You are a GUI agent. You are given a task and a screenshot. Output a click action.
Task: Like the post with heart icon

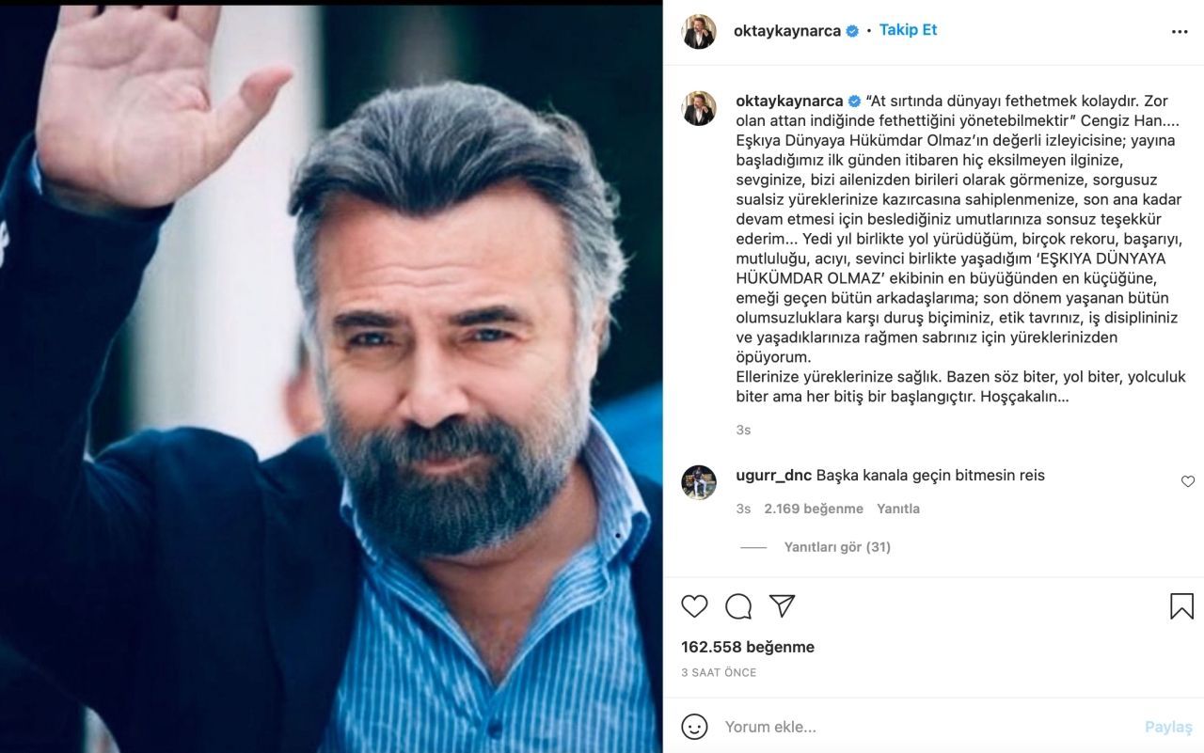pos(694,606)
